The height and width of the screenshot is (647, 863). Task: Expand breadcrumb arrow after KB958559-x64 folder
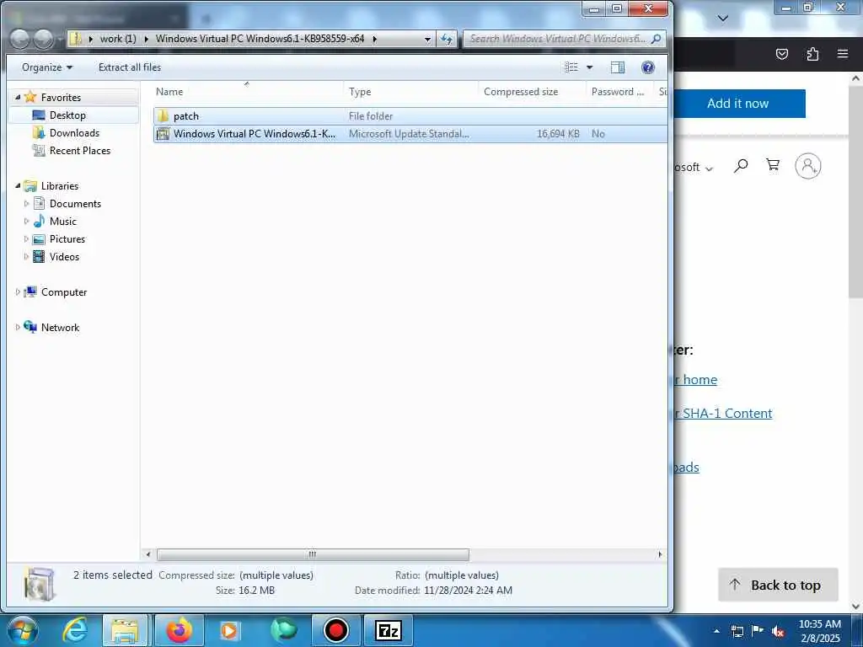374,39
